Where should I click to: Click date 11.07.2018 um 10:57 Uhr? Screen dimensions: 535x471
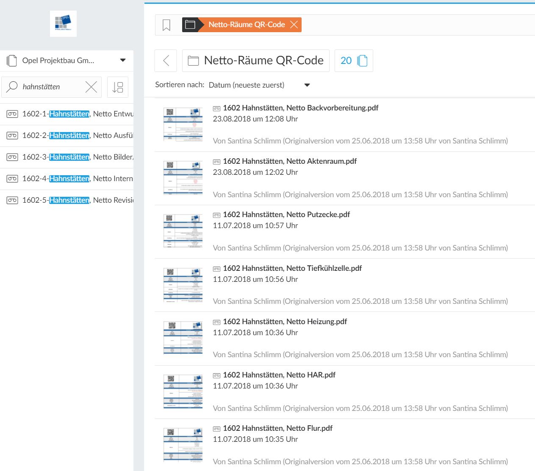pyautogui.click(x=255, y=226)
